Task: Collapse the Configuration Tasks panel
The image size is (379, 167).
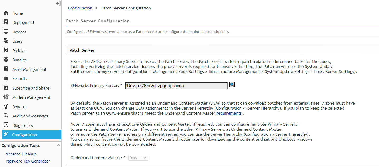Action: [x=59, y=145]
